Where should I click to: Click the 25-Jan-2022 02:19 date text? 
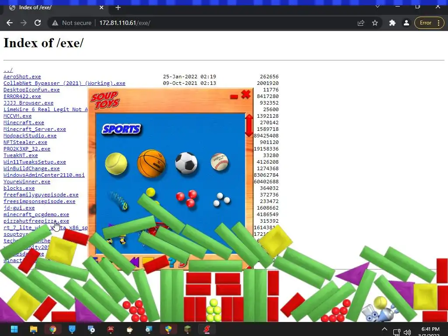[x=189, y=77]
